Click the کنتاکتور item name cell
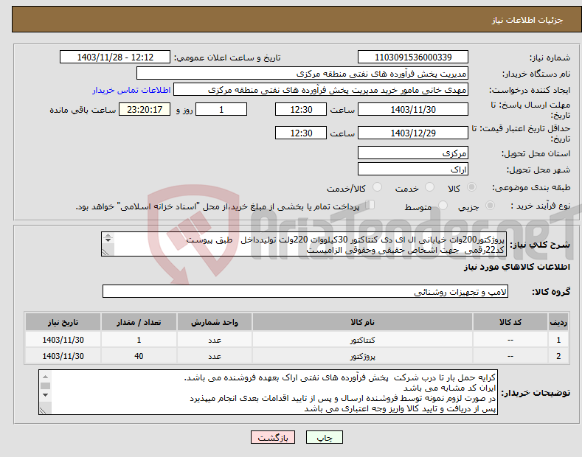Image resolution: width=582 pixels, height=457 pixels. [362, 340]
